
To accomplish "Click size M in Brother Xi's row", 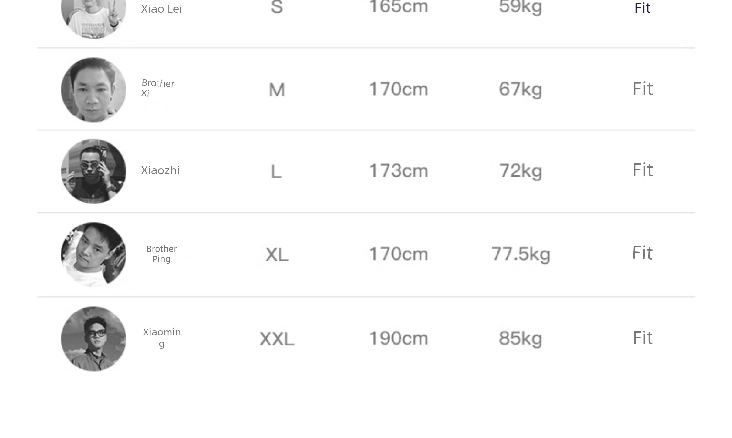I will coord(277,90).
